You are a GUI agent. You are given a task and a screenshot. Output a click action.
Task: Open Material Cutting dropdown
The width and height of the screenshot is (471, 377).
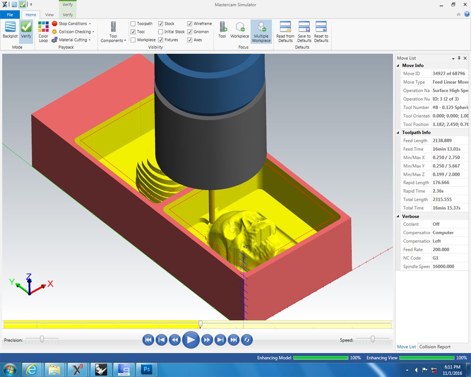(x=71, y=40)
